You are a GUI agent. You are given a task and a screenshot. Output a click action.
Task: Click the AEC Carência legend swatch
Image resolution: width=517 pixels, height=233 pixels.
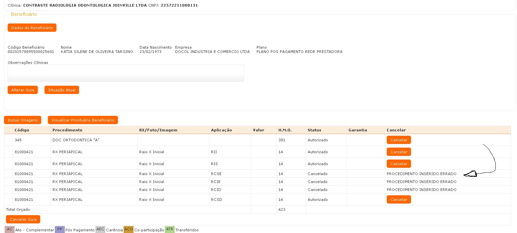(x=100, y=229)
